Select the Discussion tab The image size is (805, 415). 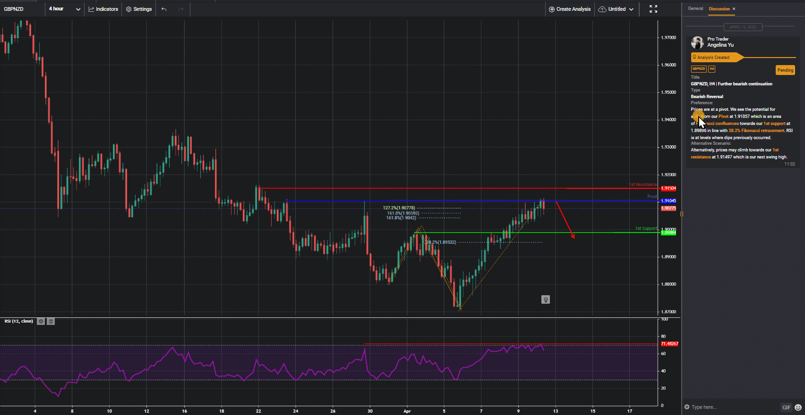coord(719,8)
